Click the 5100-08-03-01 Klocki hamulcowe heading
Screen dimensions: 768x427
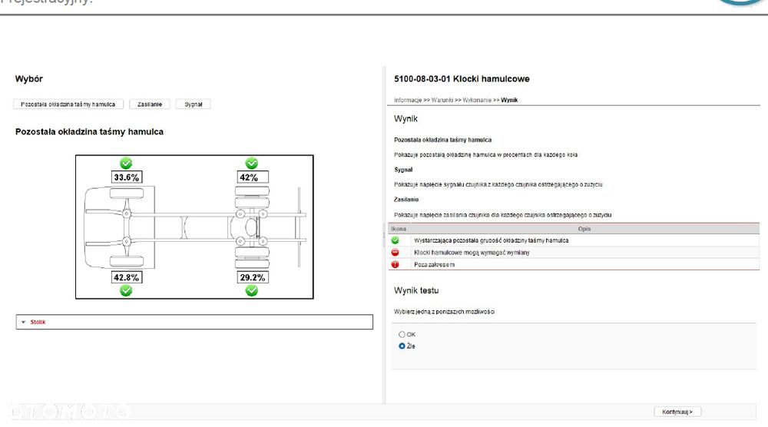tap(462, 79)
